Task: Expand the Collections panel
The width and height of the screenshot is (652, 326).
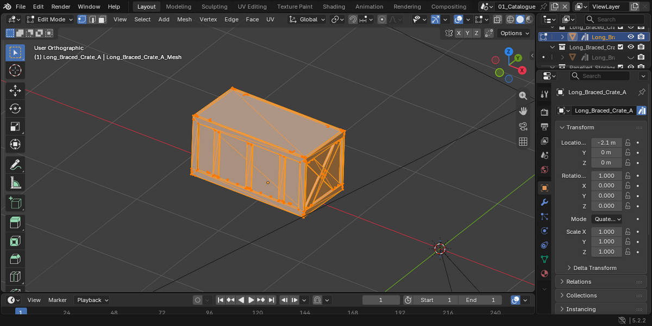Action: pos(601,296)
